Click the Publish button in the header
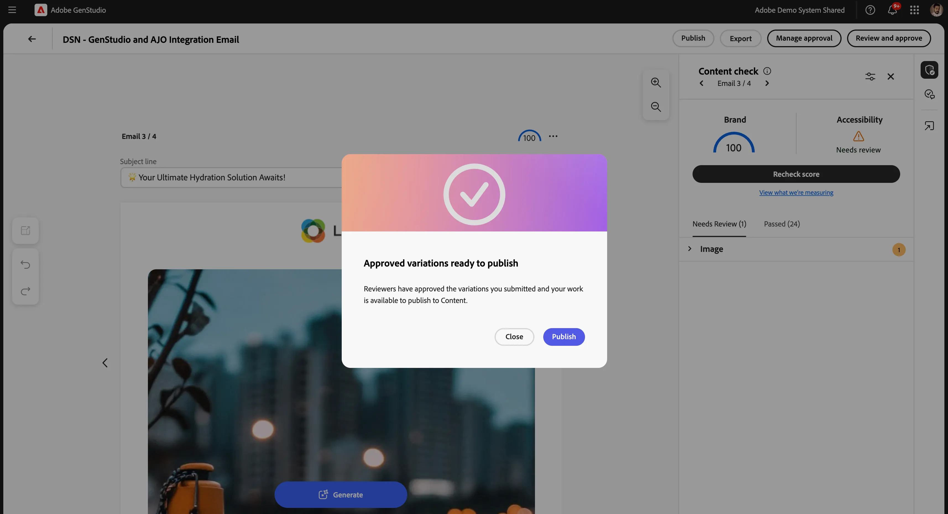This screenshot has width=948, height=514. (x=693, y=38)
